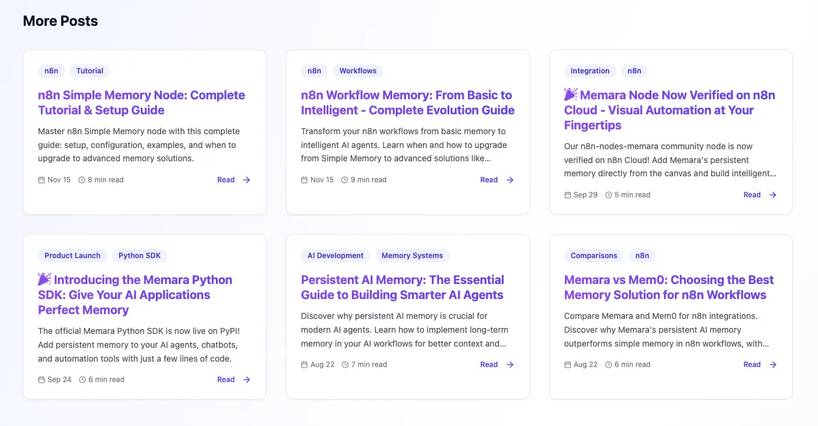Select the Tutorial tag
Viewport: 818px width, 426px height.
pyautogui.click(x=90, y=71)
